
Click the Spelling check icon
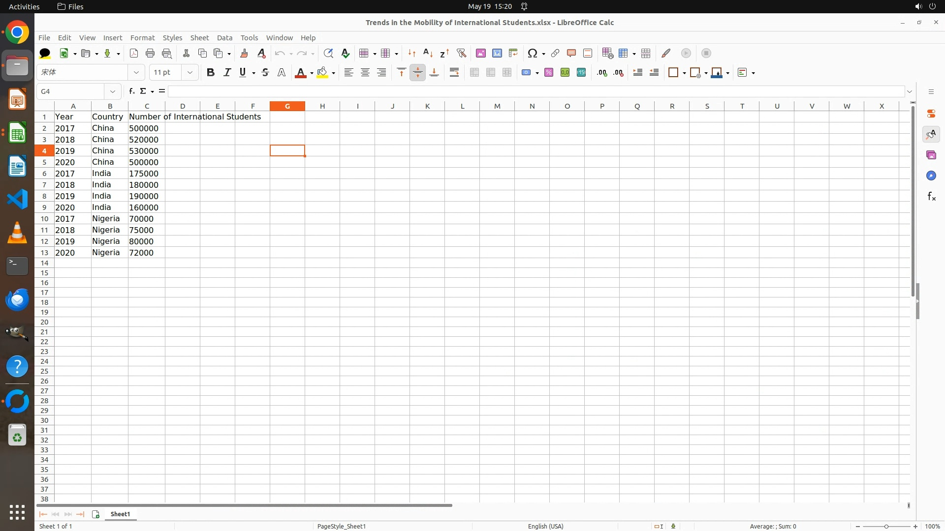click(346, 53)
